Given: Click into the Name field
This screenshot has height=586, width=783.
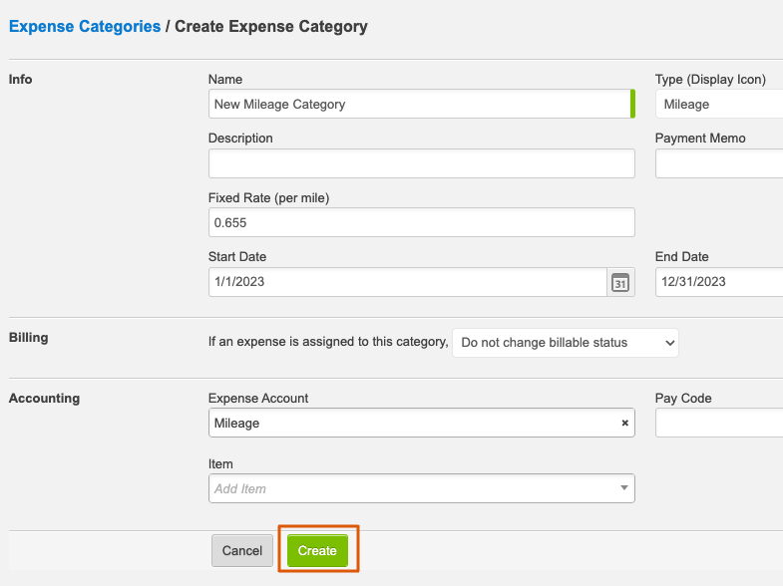Looking at the screenshot, I should [x=420, y=105].
